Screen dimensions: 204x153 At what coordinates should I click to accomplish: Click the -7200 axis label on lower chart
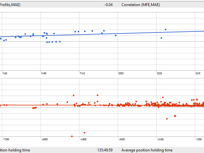click(x=5, y=139)
